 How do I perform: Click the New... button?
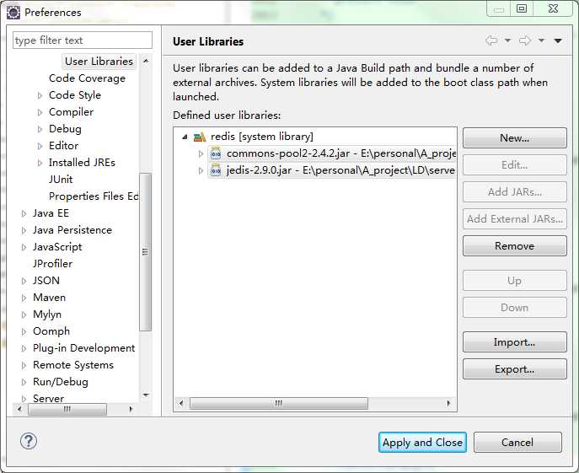pyautogui.click(x=514, y=137)
